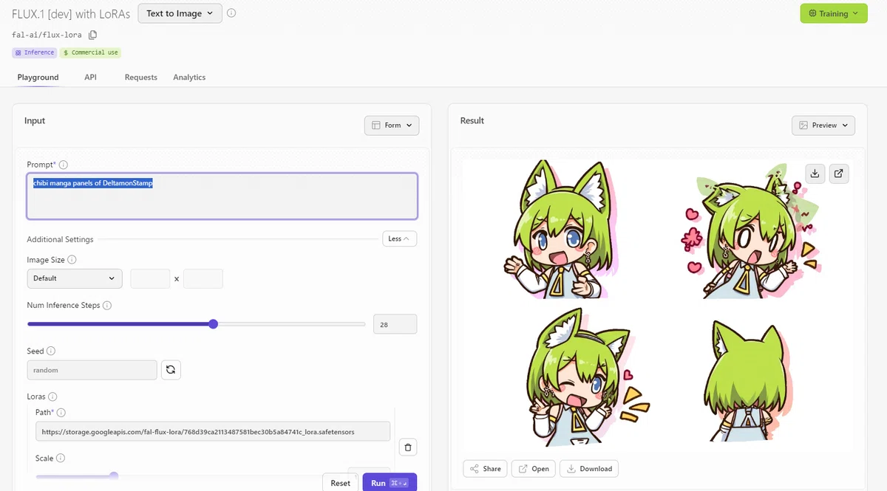Image resolution: width=887 pixels, height=491 pixels.
Task: Open the Preview view dropdown
Action: click(x=823, y=126)
